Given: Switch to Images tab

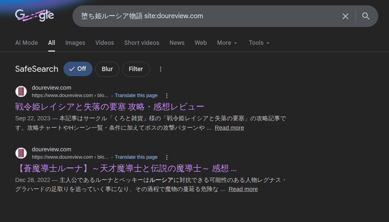Looking at the screenshot, I should tap(75, 43).
